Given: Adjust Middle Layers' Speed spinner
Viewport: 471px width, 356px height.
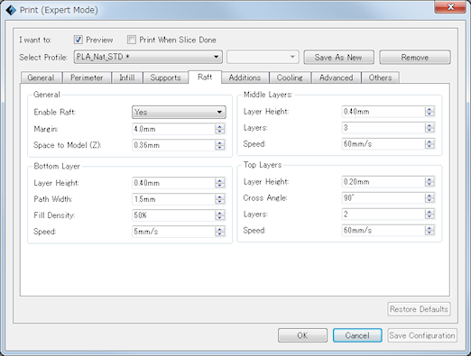Looking at the screenshot, I should click(x=429, y=144).
